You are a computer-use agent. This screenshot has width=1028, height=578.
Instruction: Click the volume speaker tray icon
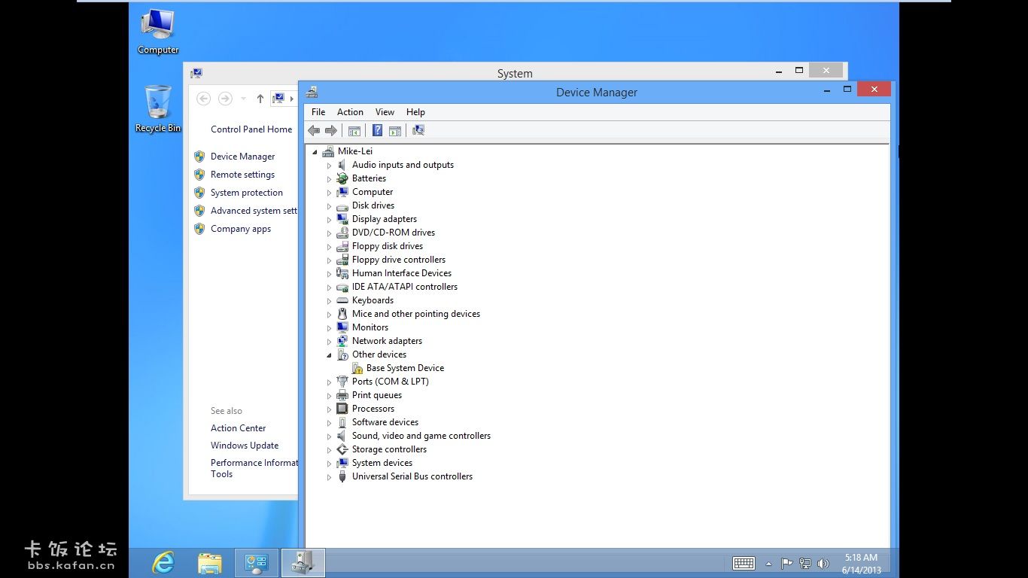[823, 563]
